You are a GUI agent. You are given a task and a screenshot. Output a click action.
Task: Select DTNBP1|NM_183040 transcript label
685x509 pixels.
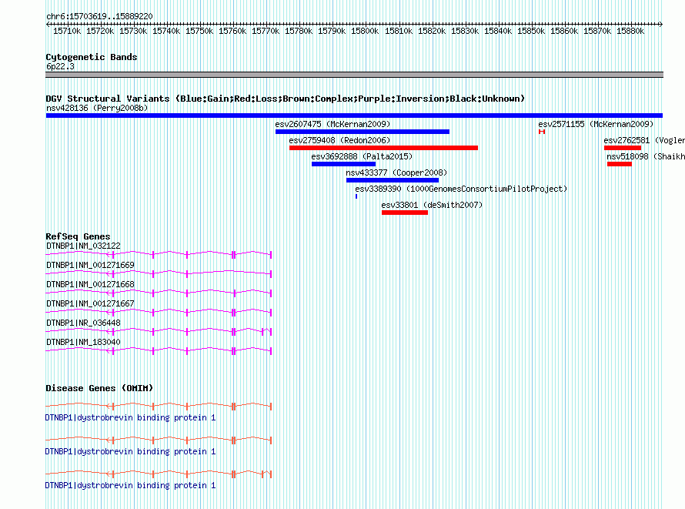coord(83,342)
